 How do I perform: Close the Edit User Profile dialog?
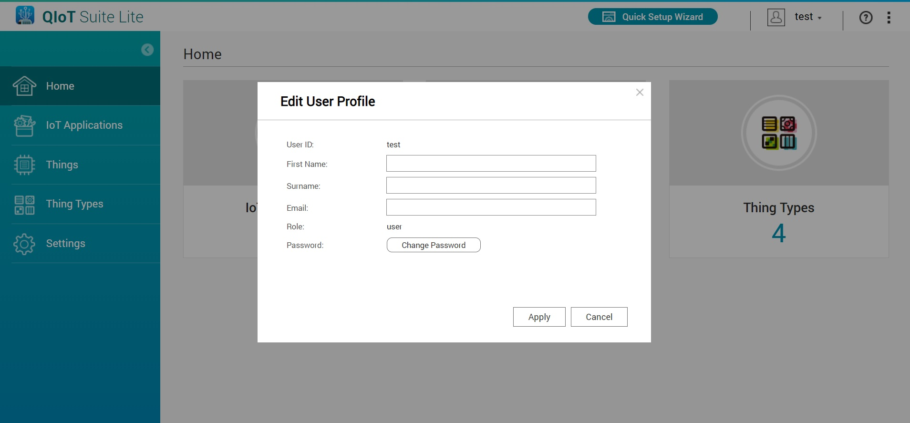(640, 93)
